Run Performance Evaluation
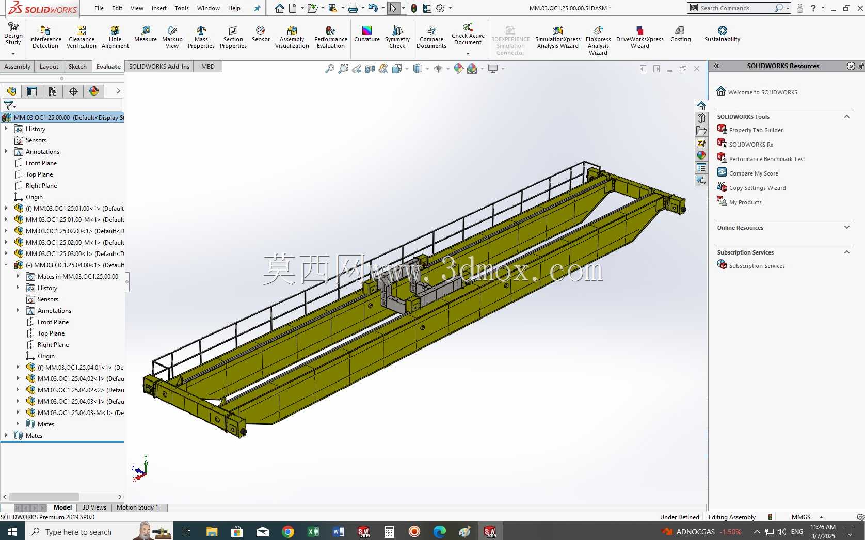Viewport: 865px width, 540px height. [x=331, y=38]
